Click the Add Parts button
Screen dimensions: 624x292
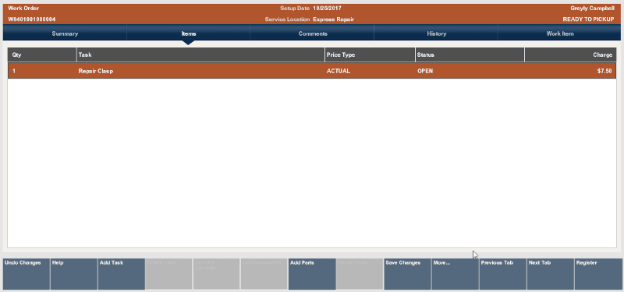coord(312,274)
